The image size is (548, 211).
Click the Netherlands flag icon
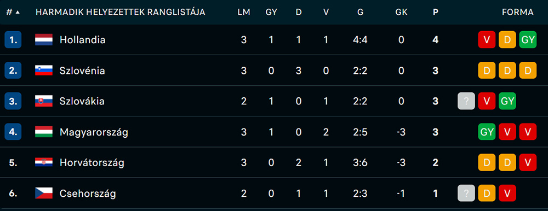pos(44,40)
